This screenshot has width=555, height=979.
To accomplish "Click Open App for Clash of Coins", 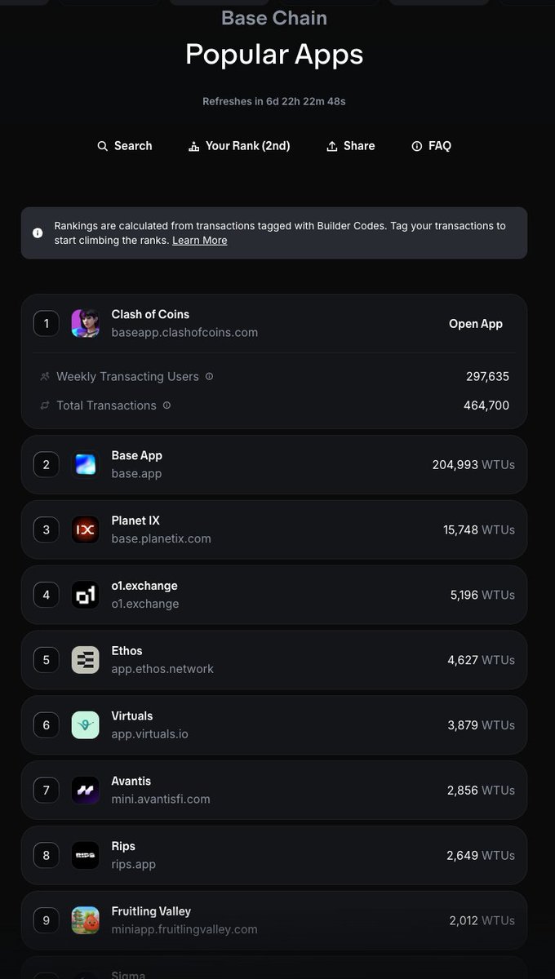I will tap(476, 324).
